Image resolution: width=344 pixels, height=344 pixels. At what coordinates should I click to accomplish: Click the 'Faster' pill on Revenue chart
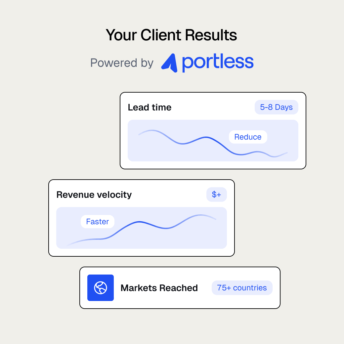(x=97, y=222)
